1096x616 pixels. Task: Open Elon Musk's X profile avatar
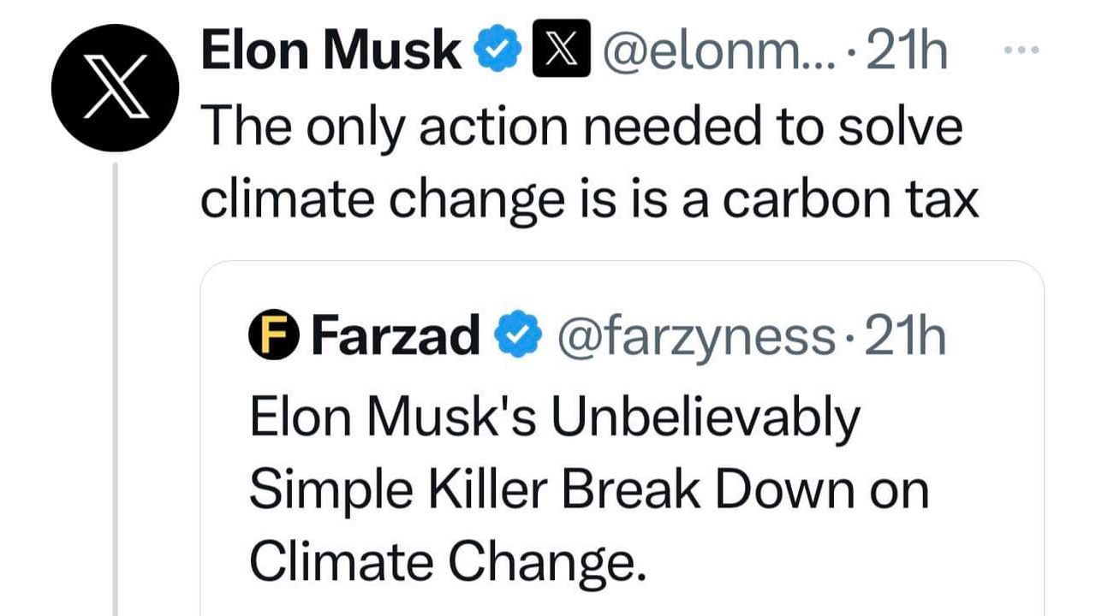click(x=115, y=88)
